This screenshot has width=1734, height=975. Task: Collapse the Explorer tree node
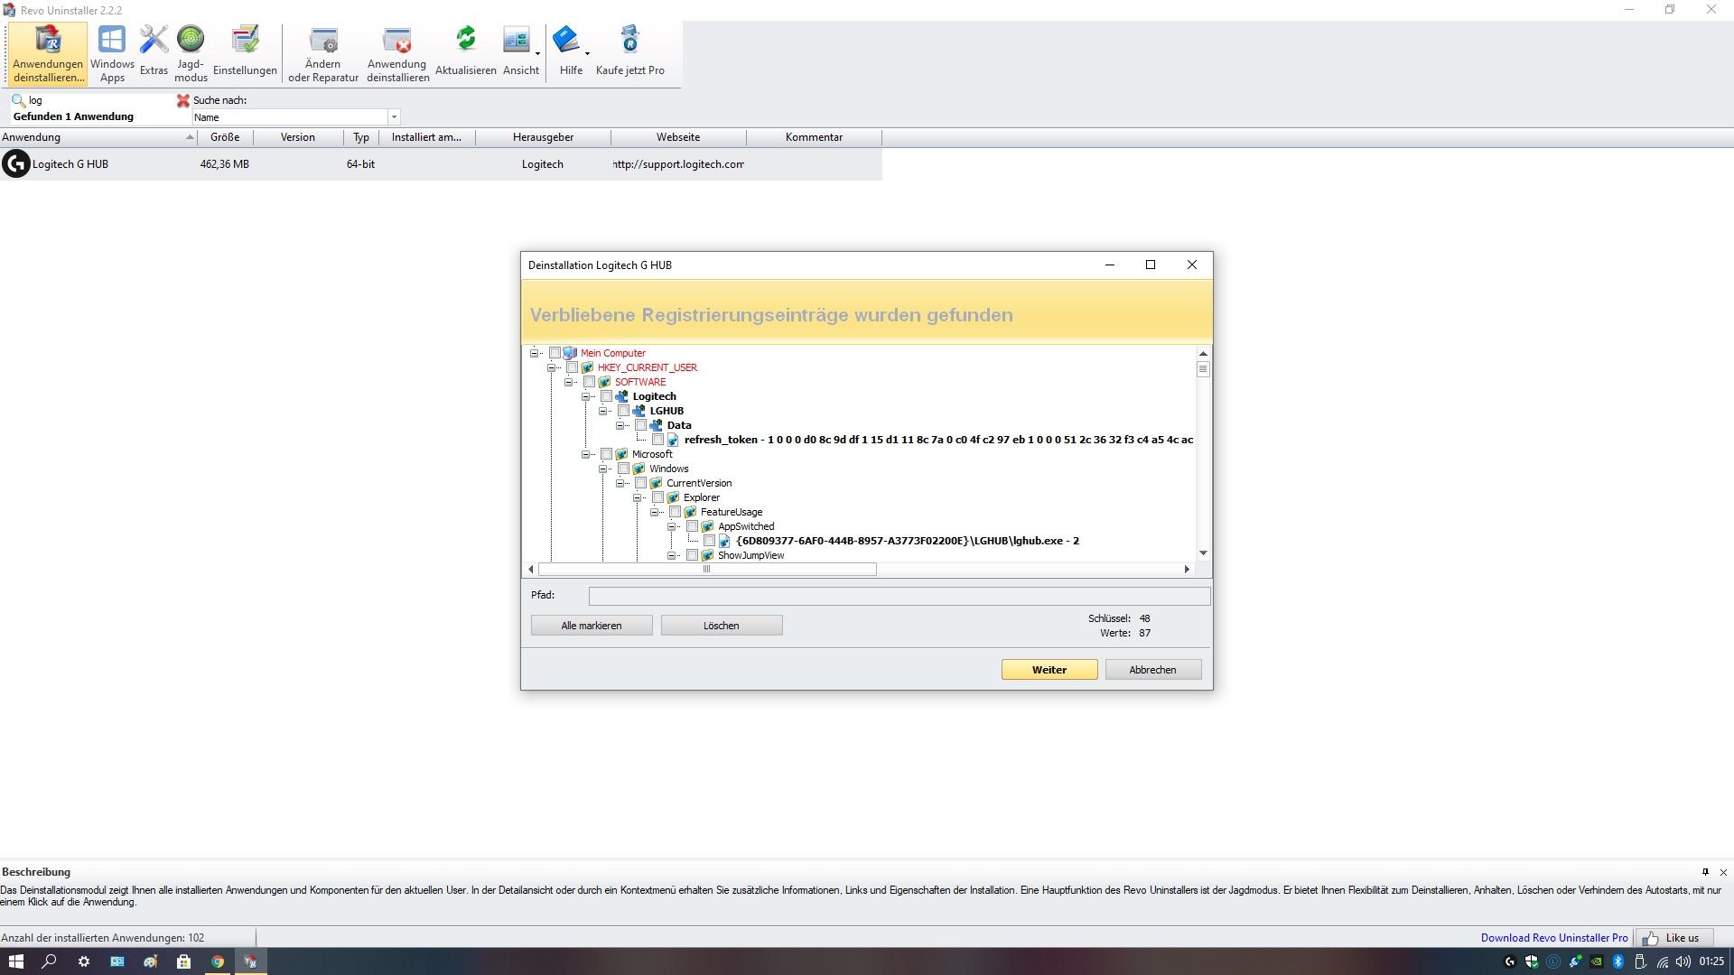(x=637, y=497)
